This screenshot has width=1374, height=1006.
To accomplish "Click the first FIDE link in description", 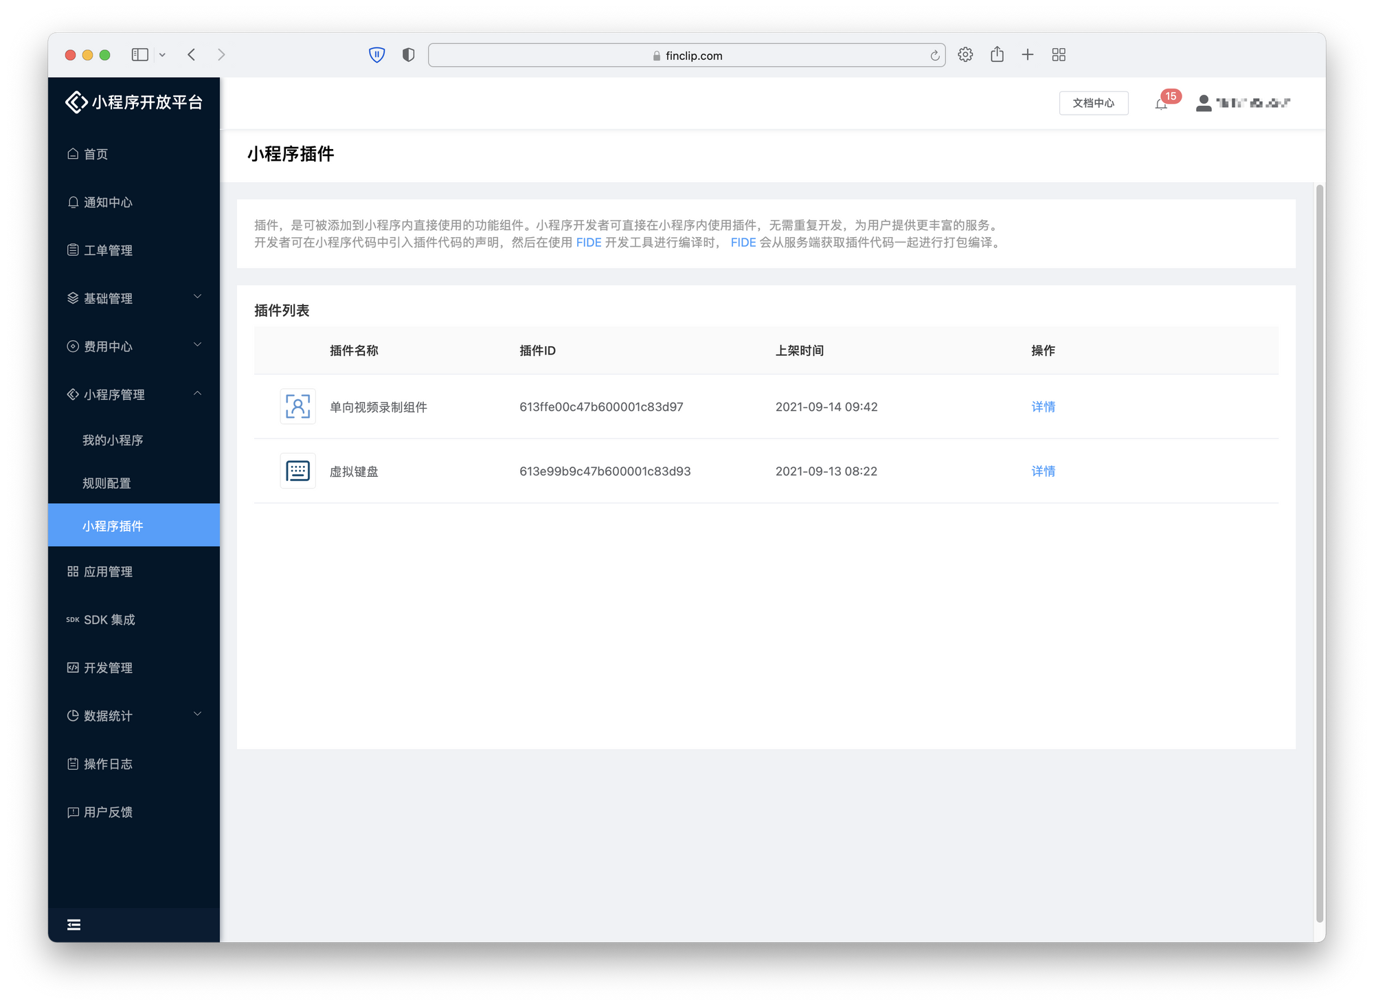I will pos(589,243).
